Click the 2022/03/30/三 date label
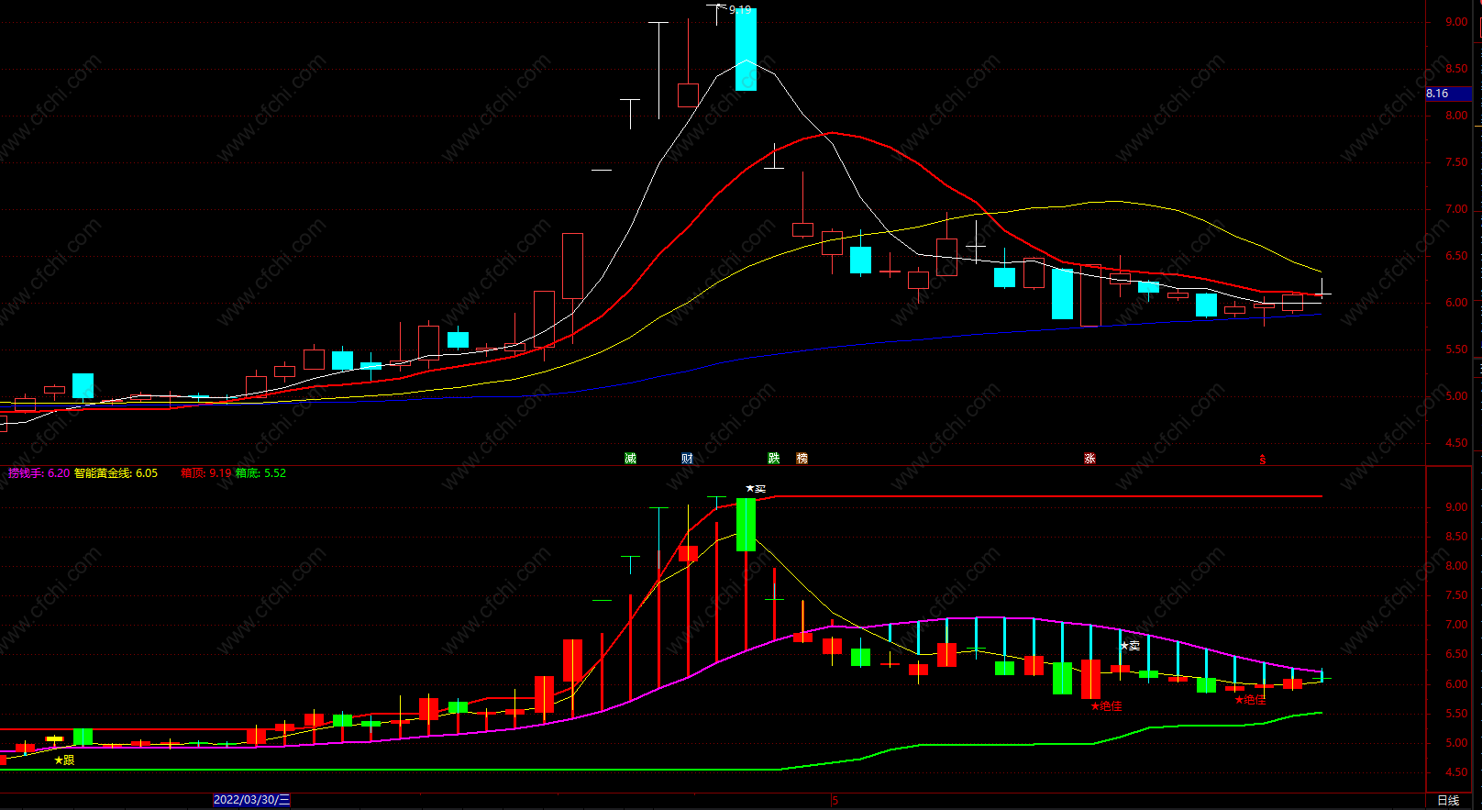 [x=251, y=800]
